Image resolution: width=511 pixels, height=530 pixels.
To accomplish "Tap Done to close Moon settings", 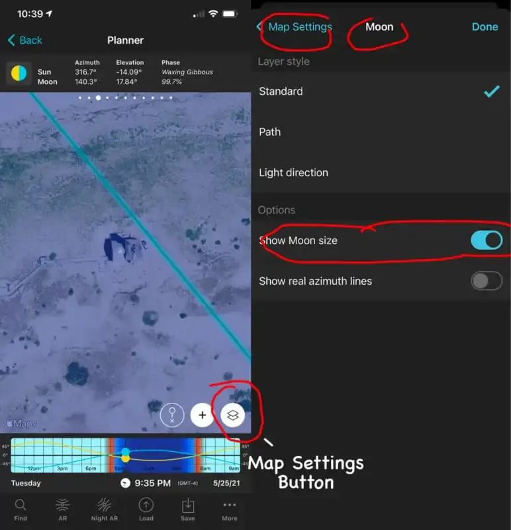I will (485, 27).
